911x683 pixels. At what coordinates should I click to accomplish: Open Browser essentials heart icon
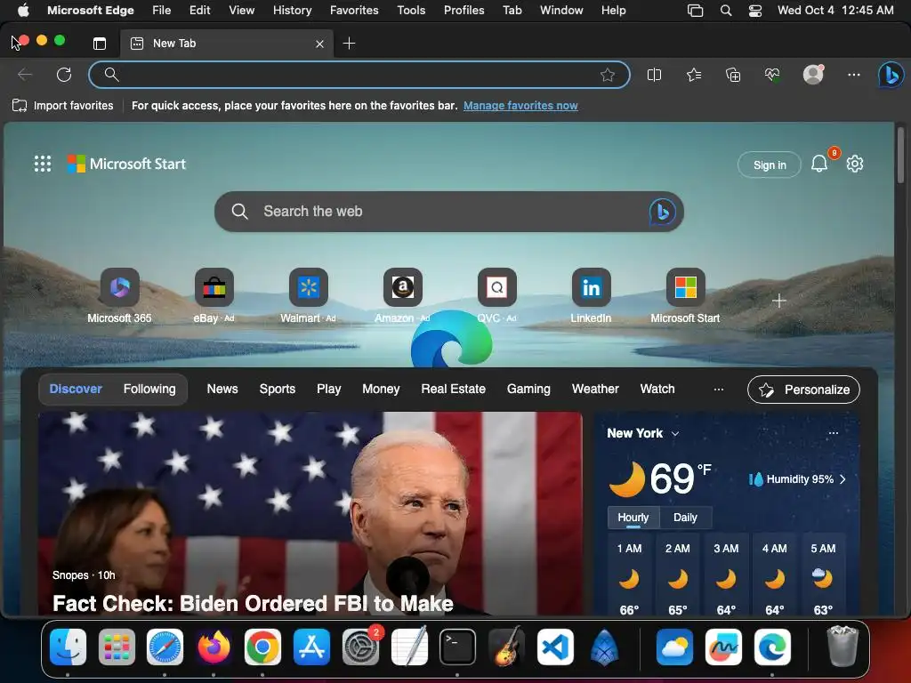pyautogui.click(x=772, y=75)
